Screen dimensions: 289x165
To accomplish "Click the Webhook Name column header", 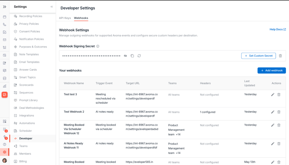I will (74, 83).
